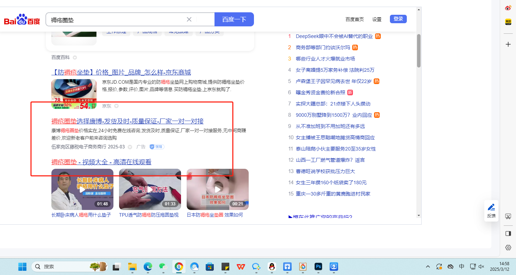Open the Weibo icon in the browser sidebar
The image size is (516, 275).
point(508,8)
